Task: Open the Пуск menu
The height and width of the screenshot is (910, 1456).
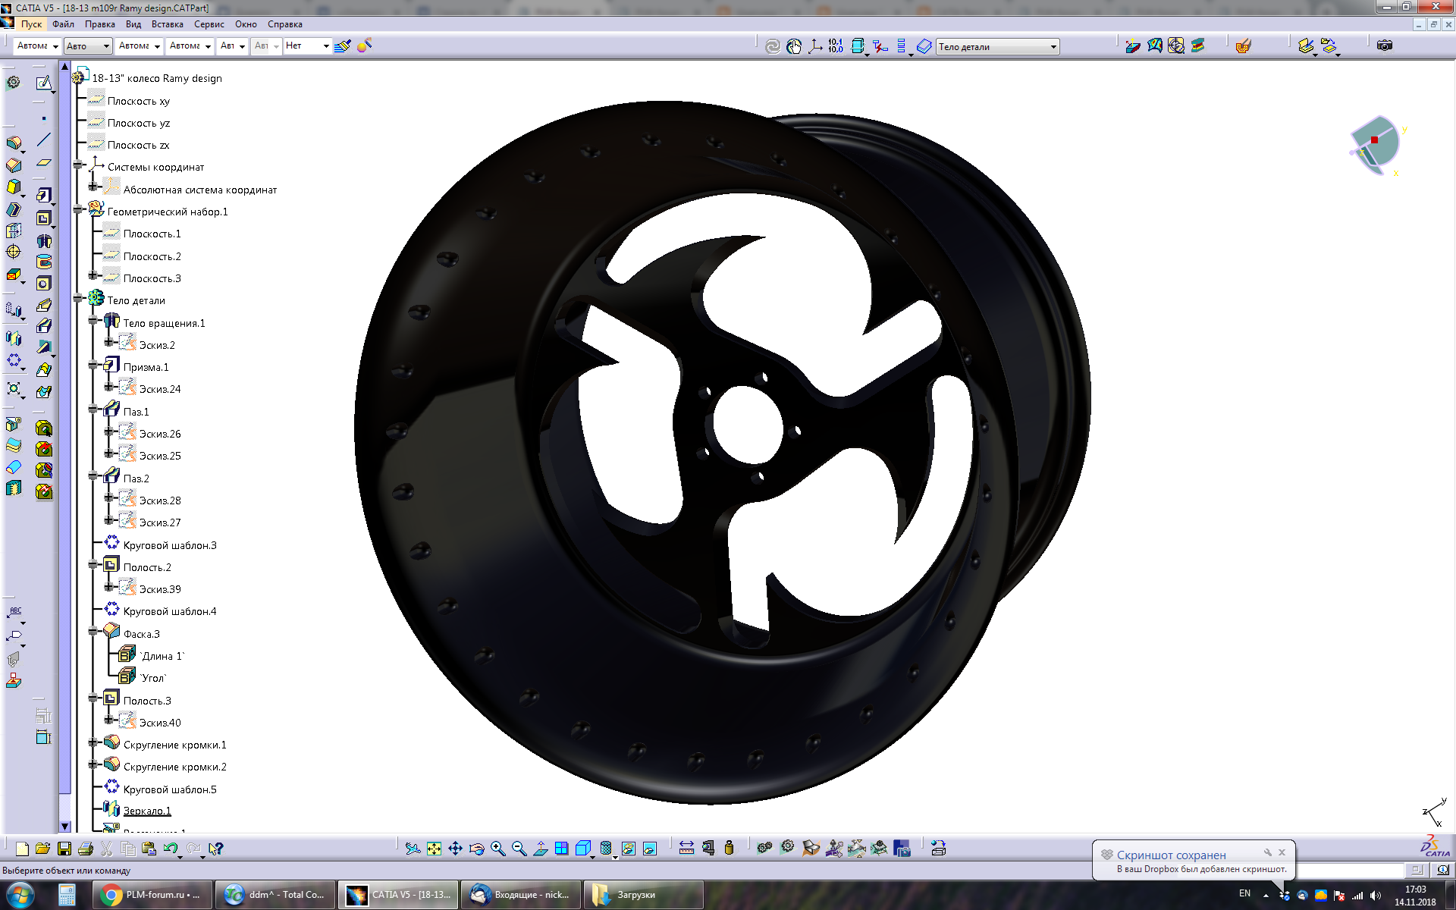Action: tap(31, 24)
